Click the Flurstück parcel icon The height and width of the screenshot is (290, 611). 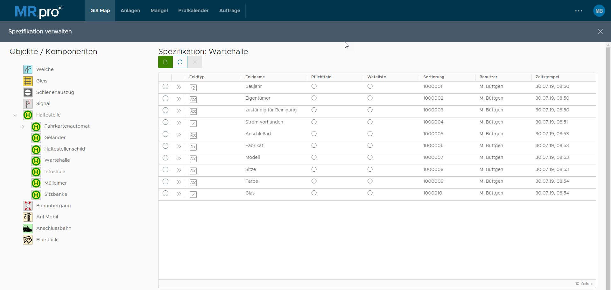tap(28, 240)
